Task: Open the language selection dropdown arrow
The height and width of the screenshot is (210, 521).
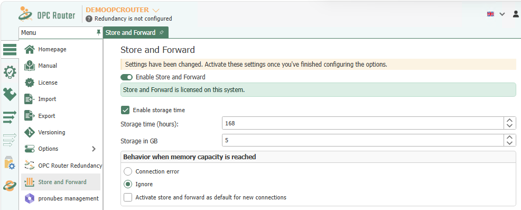Action: [502, 14]
